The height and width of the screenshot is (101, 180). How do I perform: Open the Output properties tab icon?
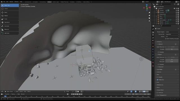(153, 35)
